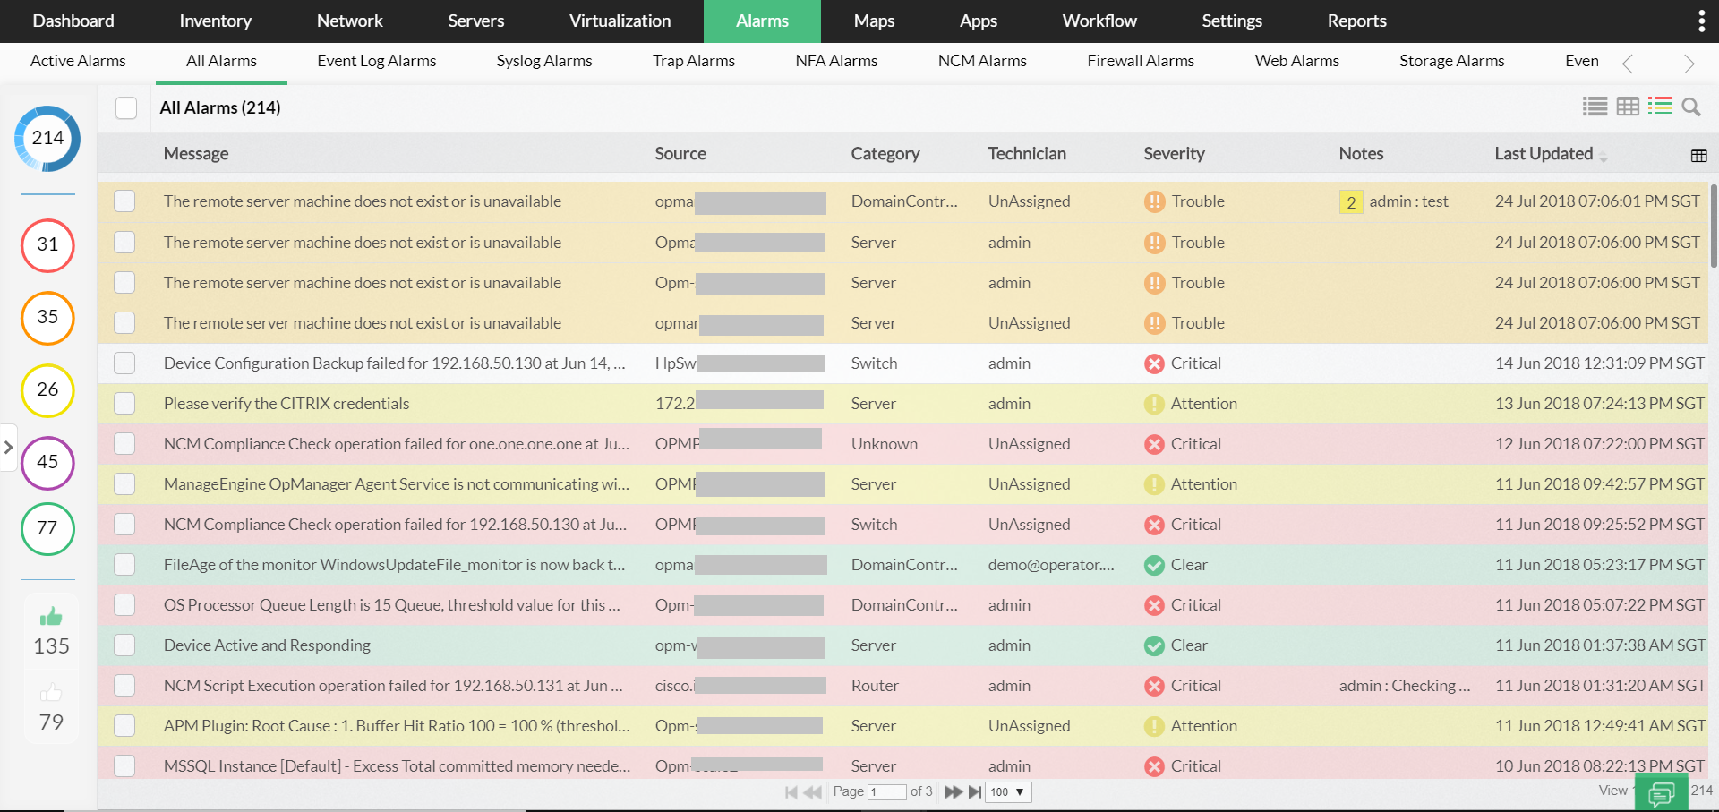The image size is (1719, 812).
Task: Filter by the red circle showing 31
Action: (47, 245)
